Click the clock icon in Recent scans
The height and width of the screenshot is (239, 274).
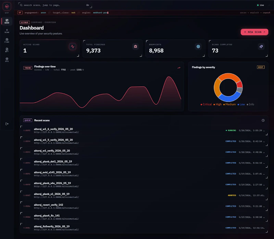[263, 120]
